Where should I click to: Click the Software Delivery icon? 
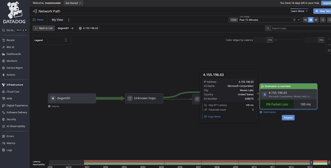(4, 112)
